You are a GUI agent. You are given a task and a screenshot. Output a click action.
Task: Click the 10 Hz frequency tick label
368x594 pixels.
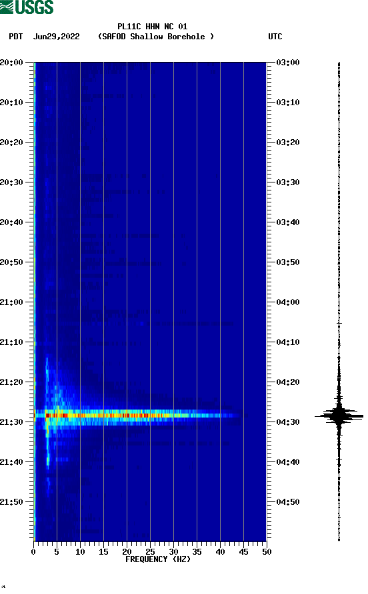click(80, 551)
